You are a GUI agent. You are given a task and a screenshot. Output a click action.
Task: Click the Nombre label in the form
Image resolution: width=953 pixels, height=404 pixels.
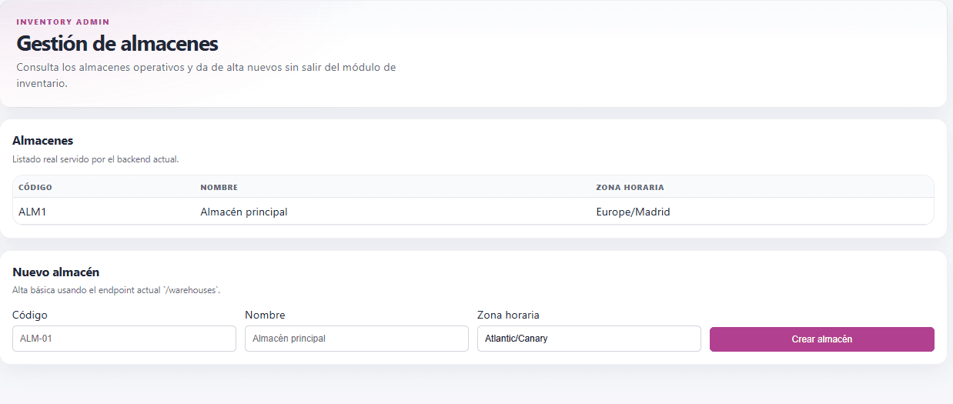(265, 316)
